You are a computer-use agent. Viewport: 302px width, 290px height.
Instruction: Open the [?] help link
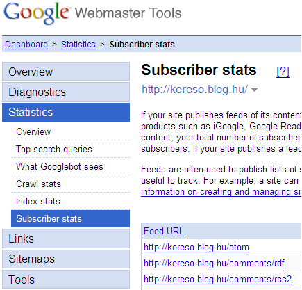coord(283,72)
